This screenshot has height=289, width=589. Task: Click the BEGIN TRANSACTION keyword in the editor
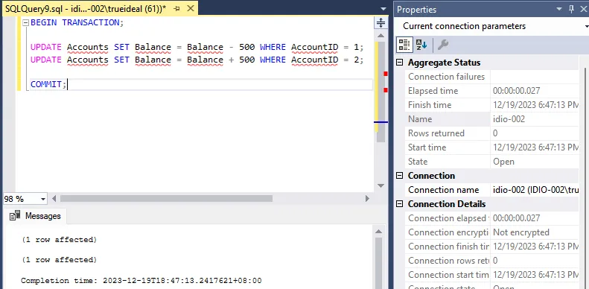[x=75, y=22]
